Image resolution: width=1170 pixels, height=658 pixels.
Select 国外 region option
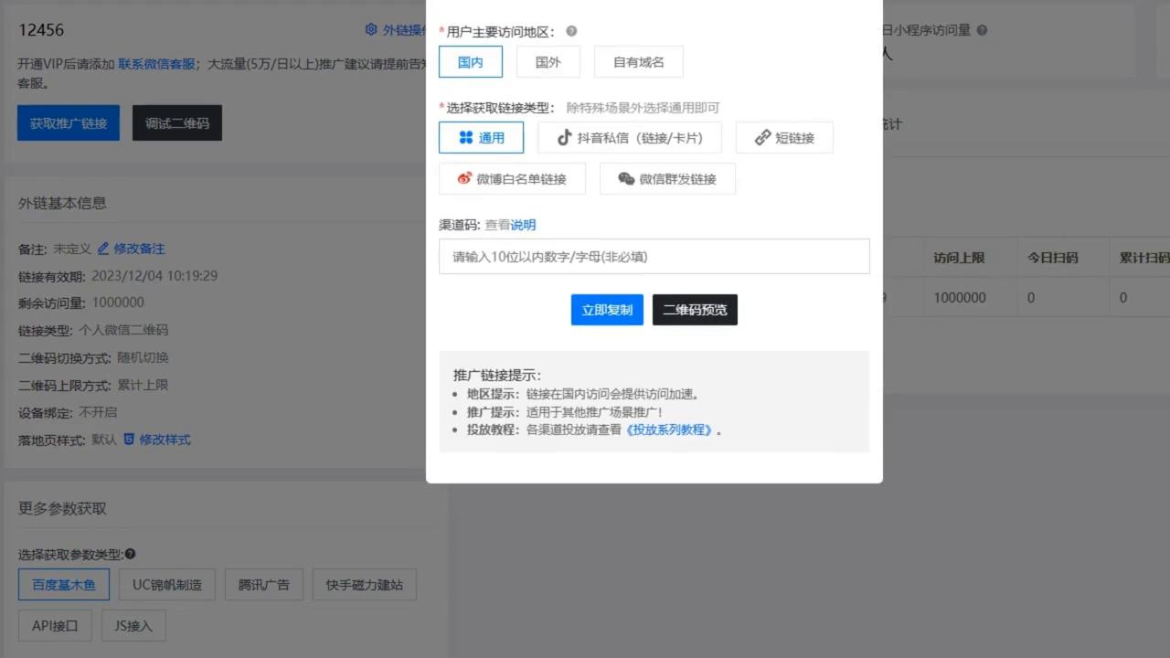(x=548, y=62)
